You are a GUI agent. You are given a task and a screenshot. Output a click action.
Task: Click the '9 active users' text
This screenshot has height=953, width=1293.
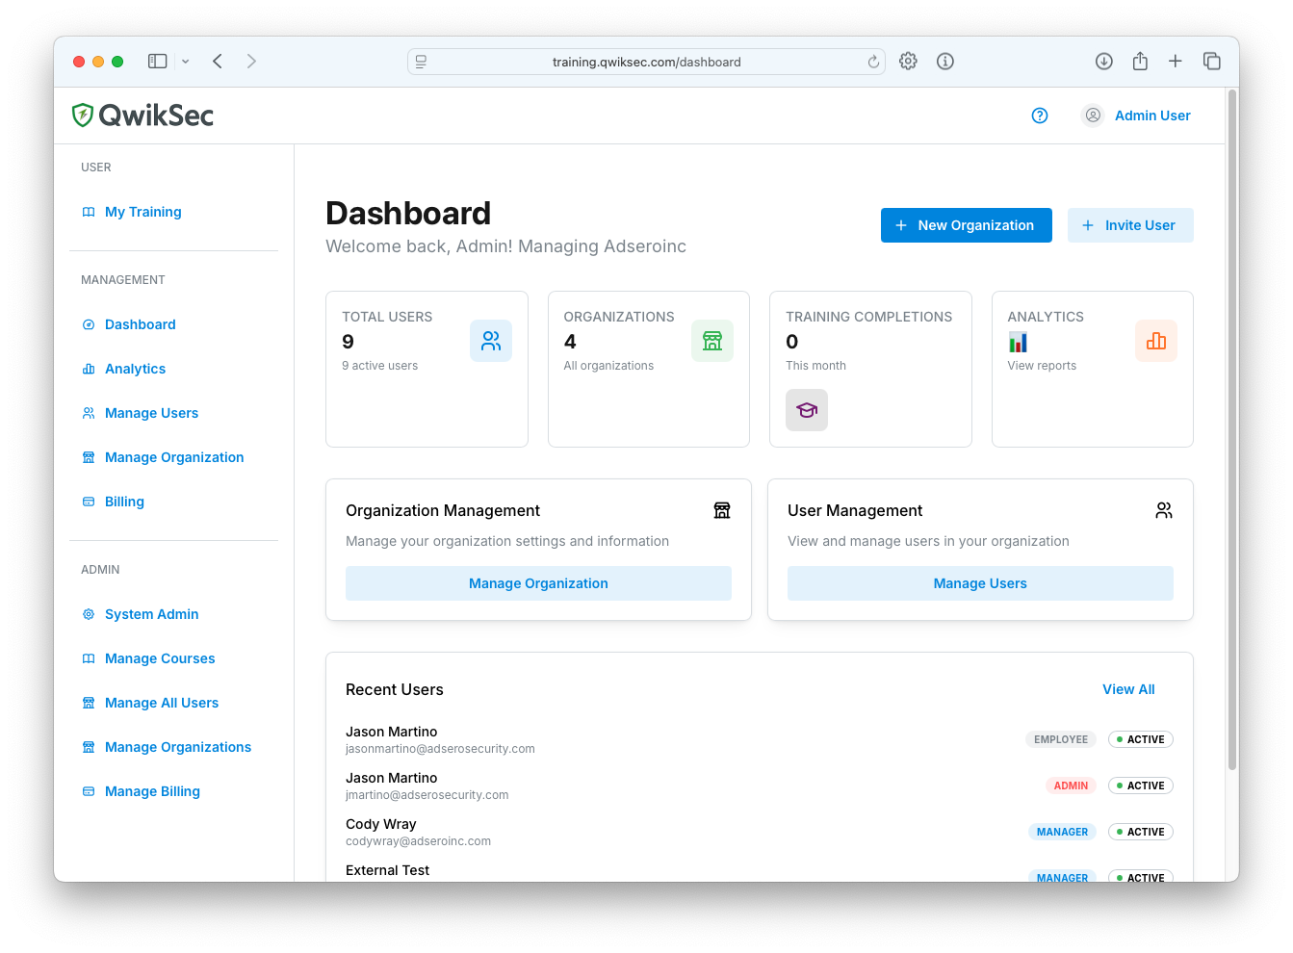[x=380, y=366]
